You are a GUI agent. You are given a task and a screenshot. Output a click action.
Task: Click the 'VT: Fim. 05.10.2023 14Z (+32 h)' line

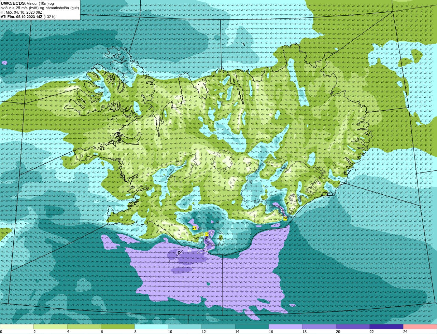[28, 16]
